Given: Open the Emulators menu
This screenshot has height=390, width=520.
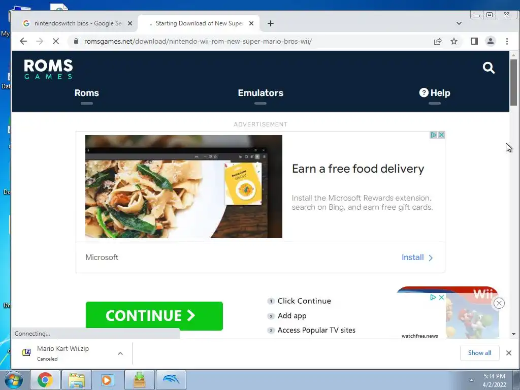Looking at the screenshot, I should [261, 93].
